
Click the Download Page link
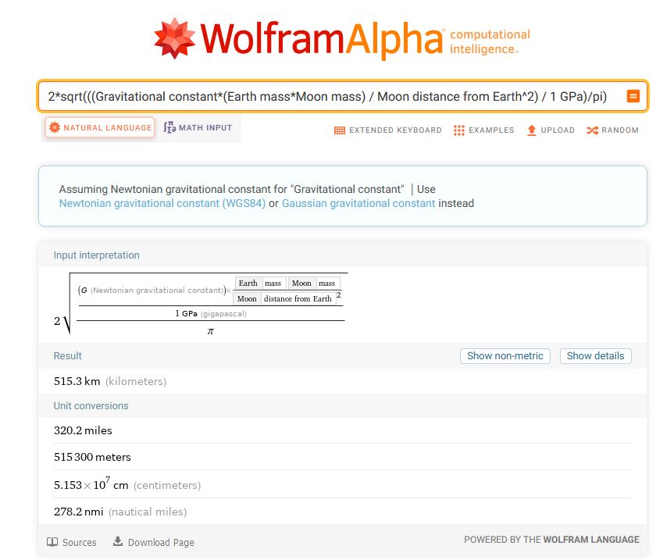coord(161,543)
